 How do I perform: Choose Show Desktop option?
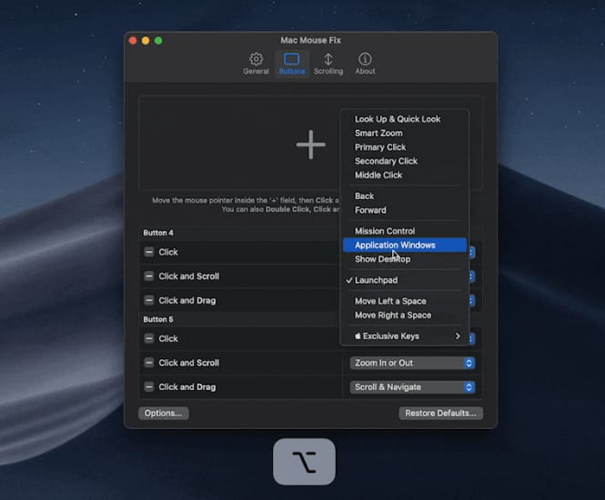(x=404, y=259)
